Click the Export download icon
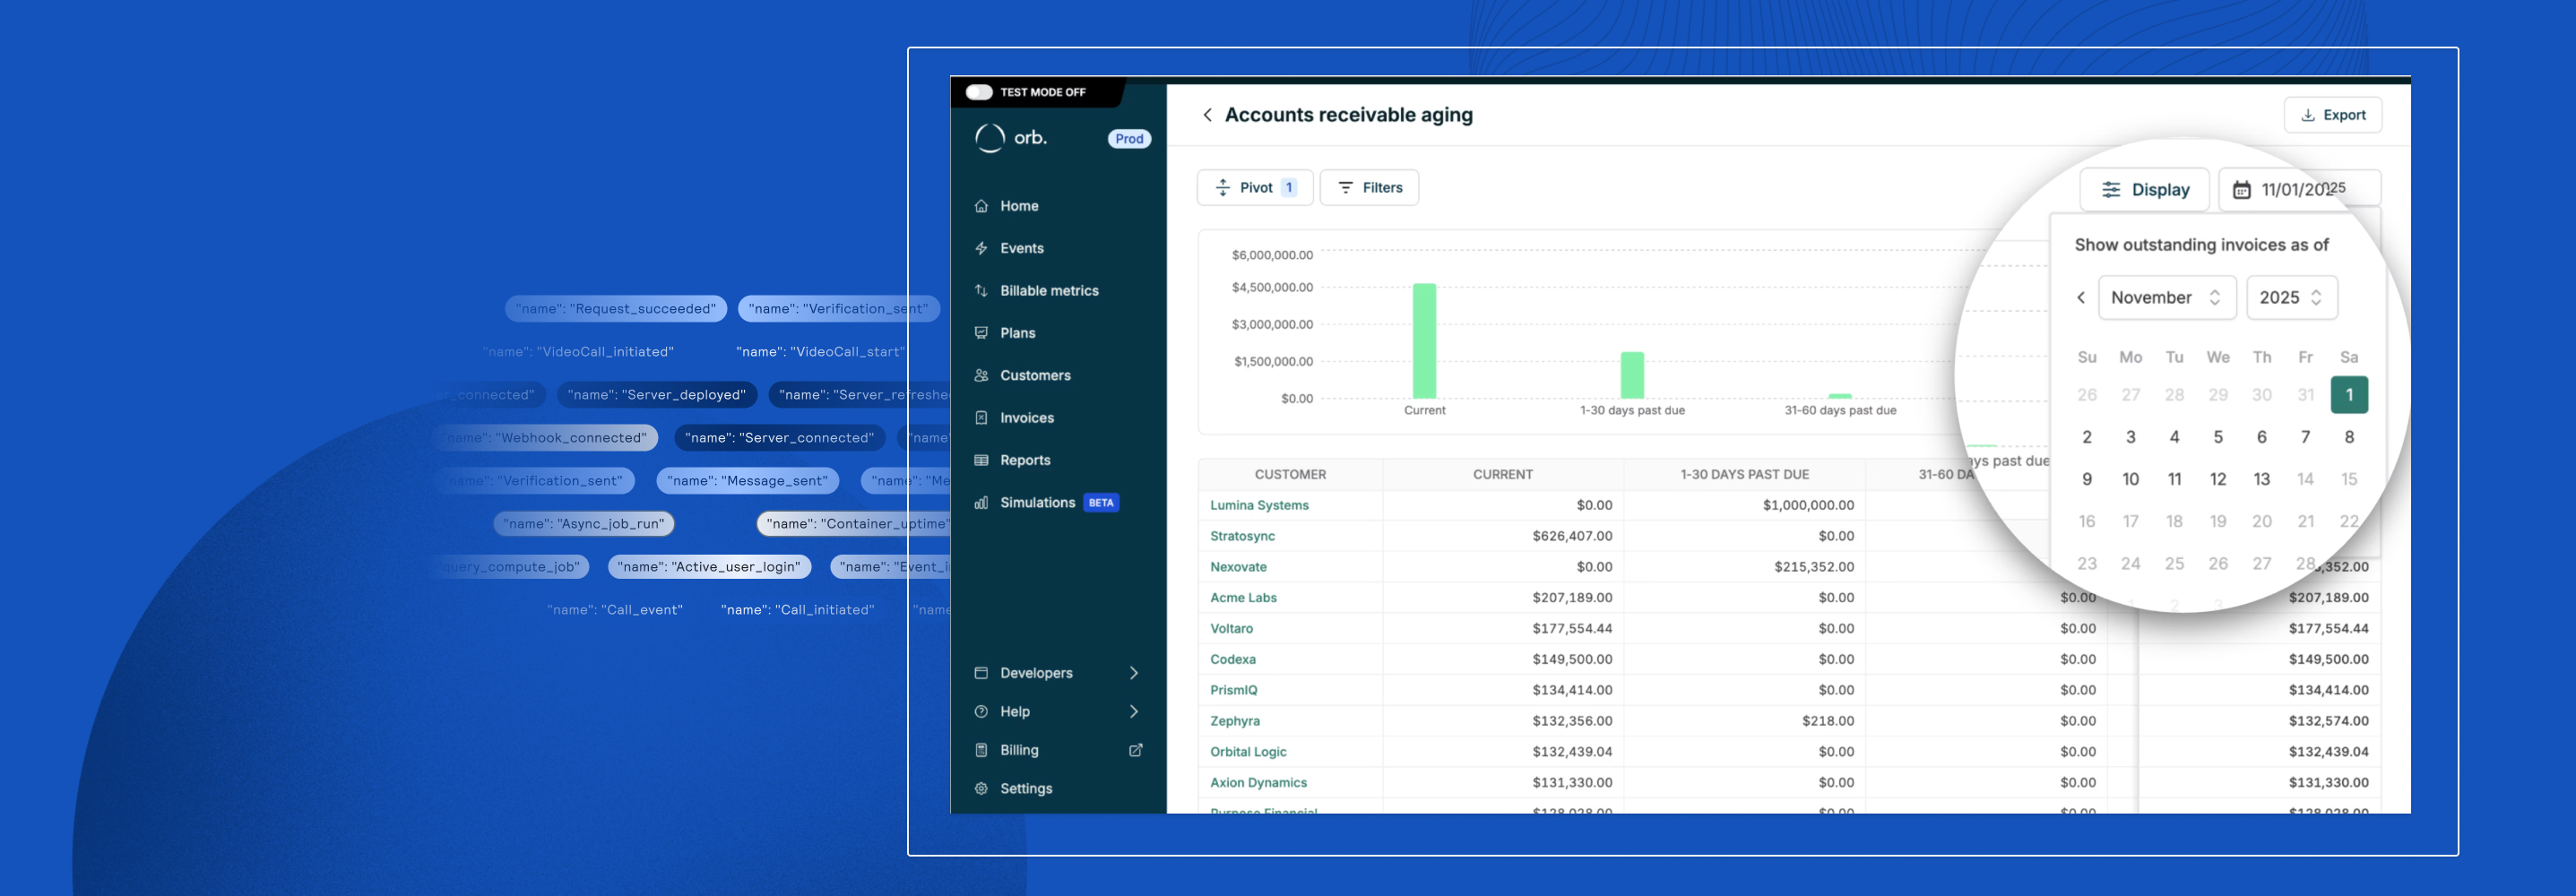The width and height of the screenshot is (2576, 896). pos(2308,115)
